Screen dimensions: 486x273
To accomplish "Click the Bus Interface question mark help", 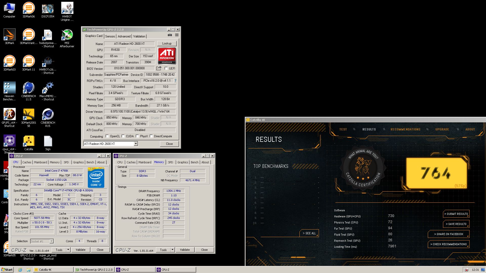I will coord(175,81).
